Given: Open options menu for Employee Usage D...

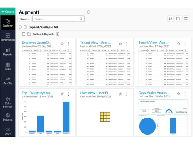Looking at the screenshot, I should (68, 44).
